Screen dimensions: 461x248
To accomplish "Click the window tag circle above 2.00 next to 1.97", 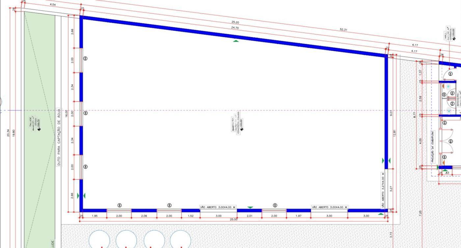I will click(x=275, y=205).
